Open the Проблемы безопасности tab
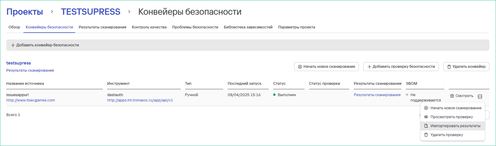This screenshot has height=146, width=496. (195, 27)
